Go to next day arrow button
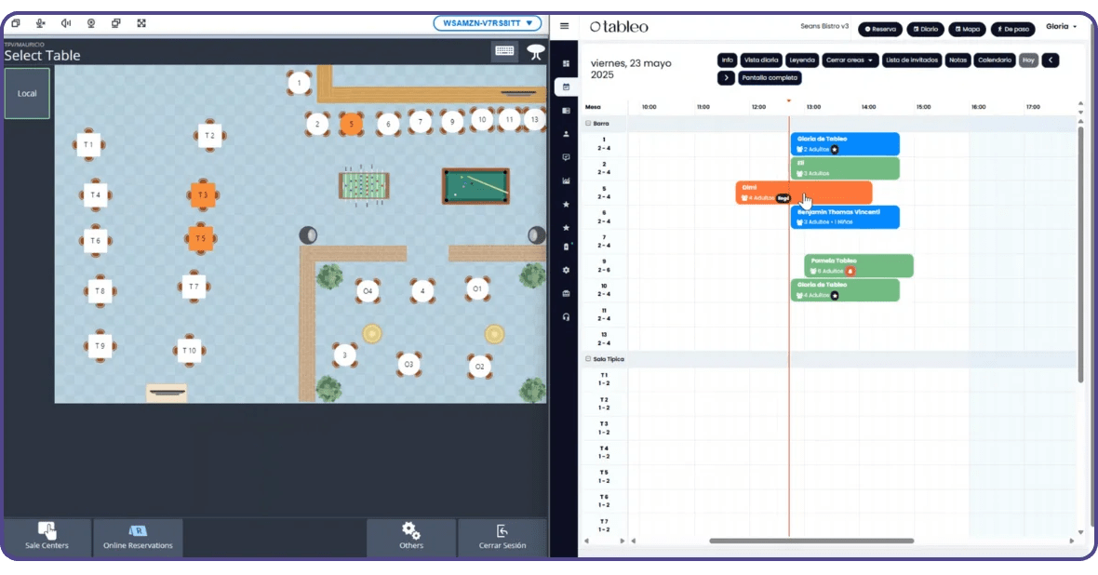Viewport: 1098px width, 575px height. (x=726, y=78)
